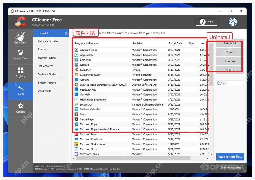Select the Microsoft Edge icon
The width and height of the screenshot is (255, 180).
(76, 124)
